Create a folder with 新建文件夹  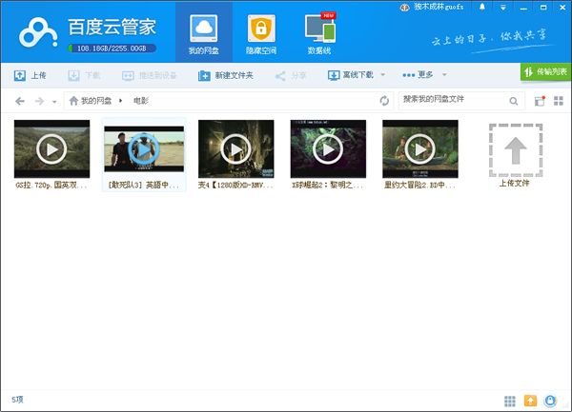click(x=225, y=75)
